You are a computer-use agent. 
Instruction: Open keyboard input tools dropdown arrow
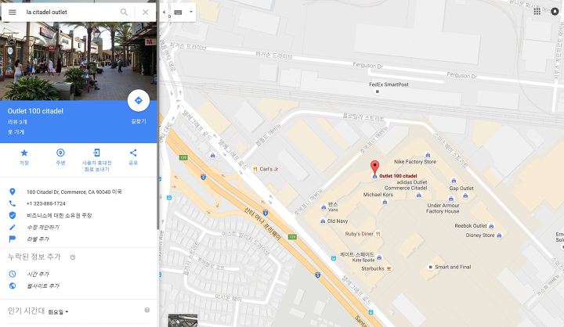[191, 12]
